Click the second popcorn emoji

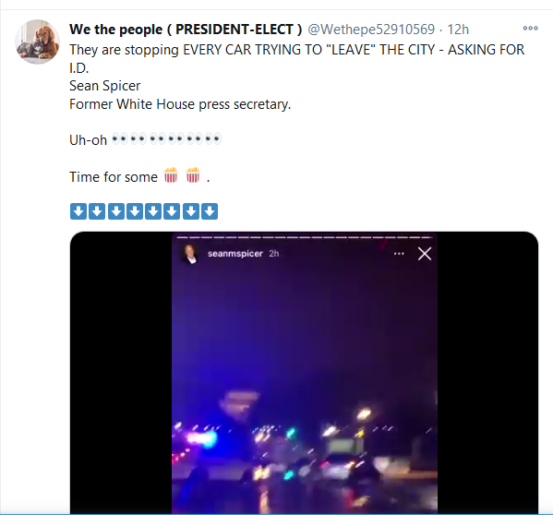(x=193, y=175)
